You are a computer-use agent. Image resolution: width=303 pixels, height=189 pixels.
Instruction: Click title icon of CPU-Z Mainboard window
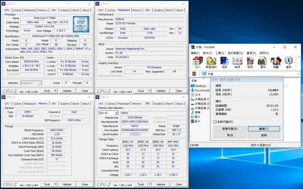[97, 4]
